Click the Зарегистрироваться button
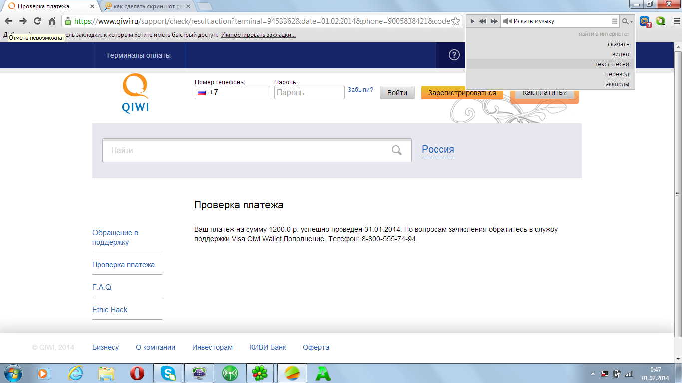The height and width of the screenshot is (383, 682). point(462,93)
